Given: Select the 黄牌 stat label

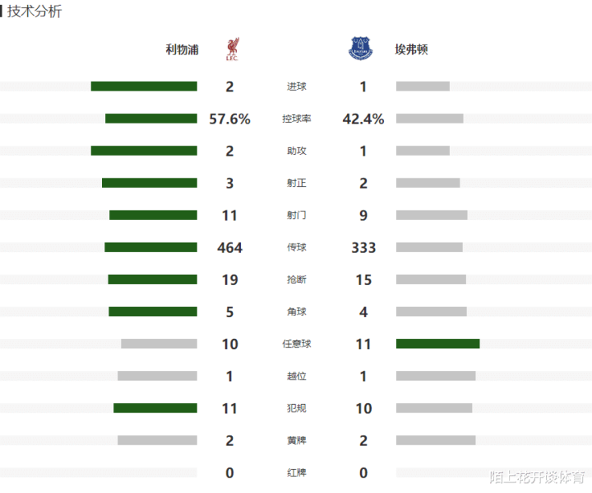Looking at the screenshot, I should (x=296, y=440).
